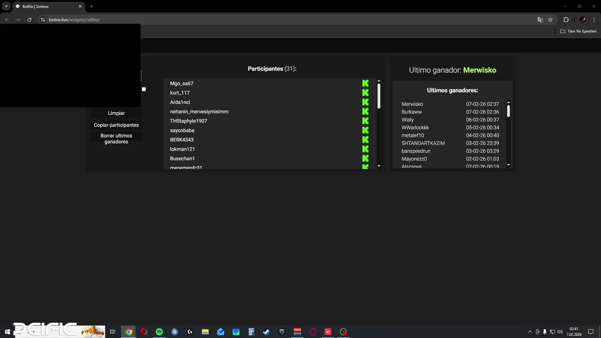Open Windows Task View
Image resolution: width=601 pixels, height=338 pixels.
coord(113,332)
